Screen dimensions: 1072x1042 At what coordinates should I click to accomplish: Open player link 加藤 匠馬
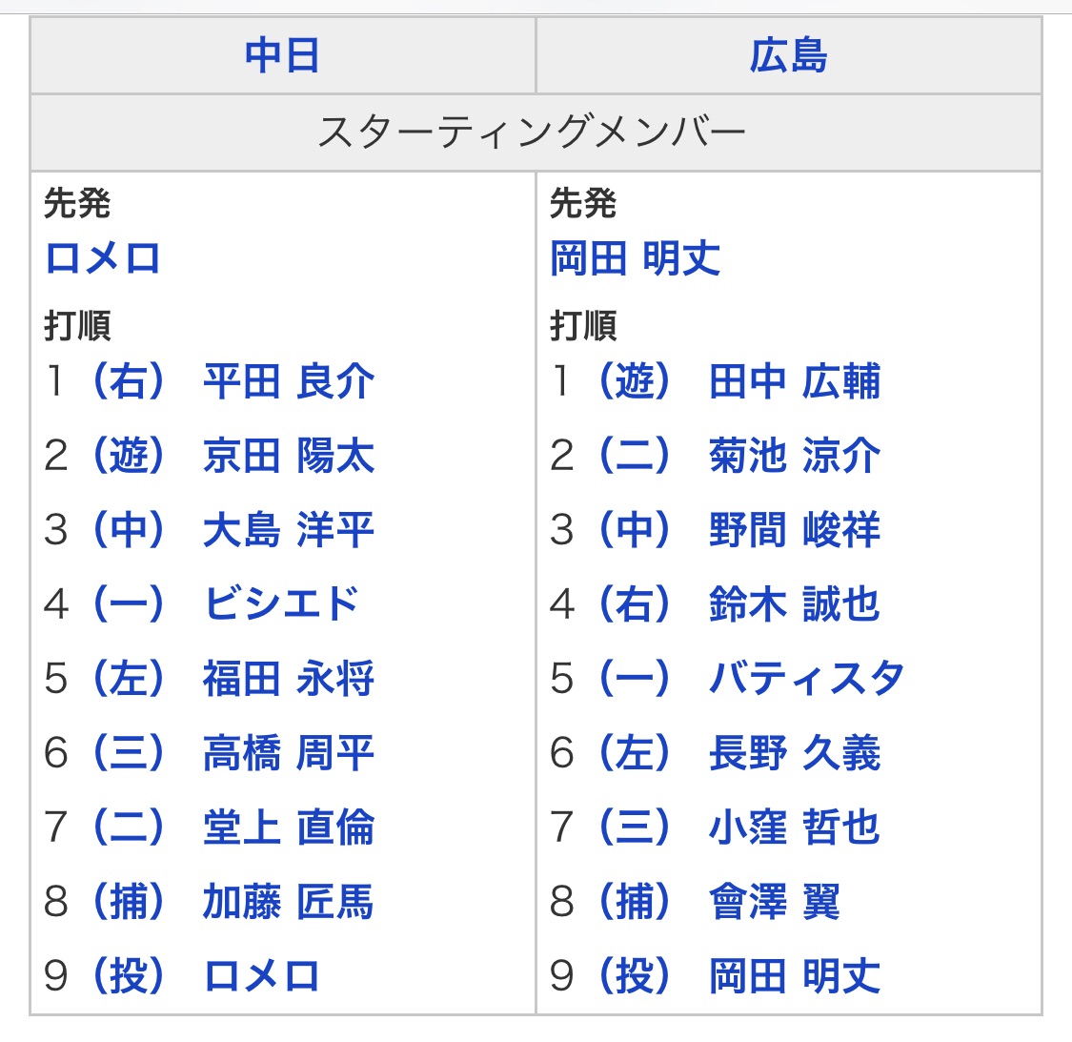[289, 902]
